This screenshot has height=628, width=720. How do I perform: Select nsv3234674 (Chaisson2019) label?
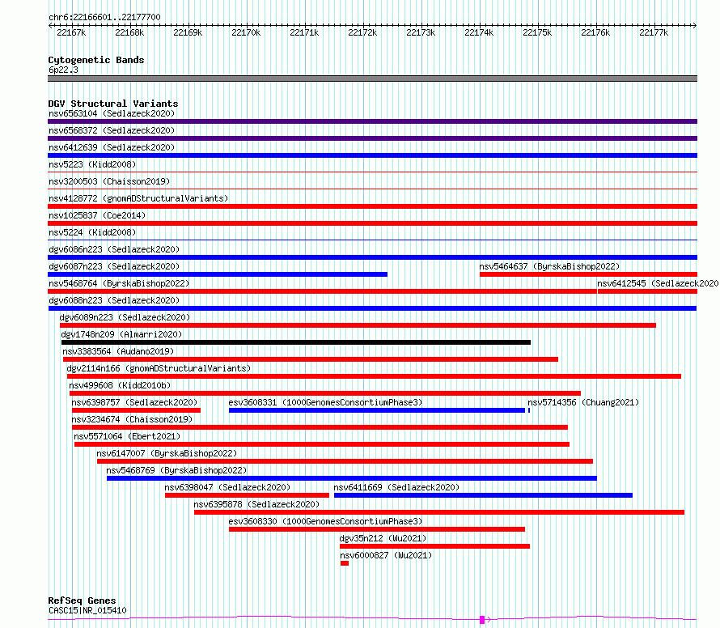point(132,419)
